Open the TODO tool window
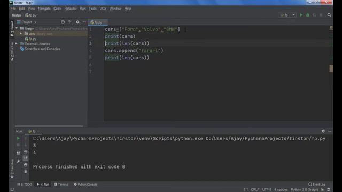 click(x=25, y=185)
